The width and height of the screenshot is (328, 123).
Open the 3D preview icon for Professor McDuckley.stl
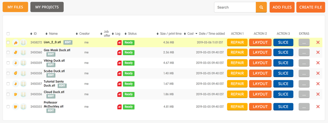pos(15,107)
